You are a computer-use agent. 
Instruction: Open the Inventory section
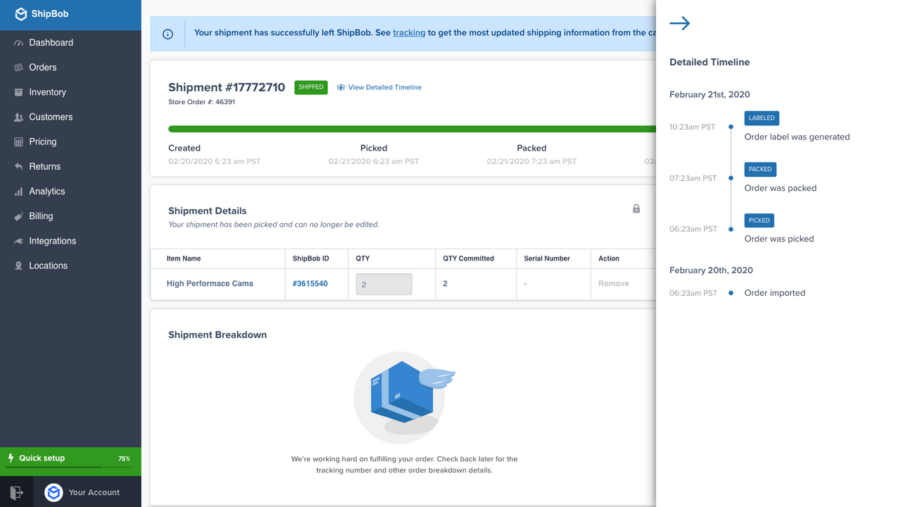click(x=48, y=92)
